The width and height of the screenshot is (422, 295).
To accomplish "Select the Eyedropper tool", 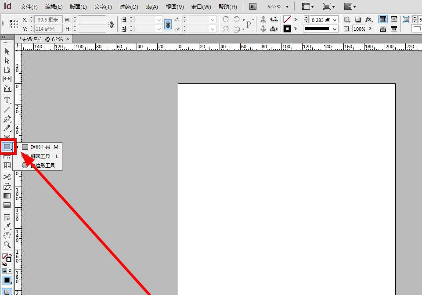I will point(7,226).
